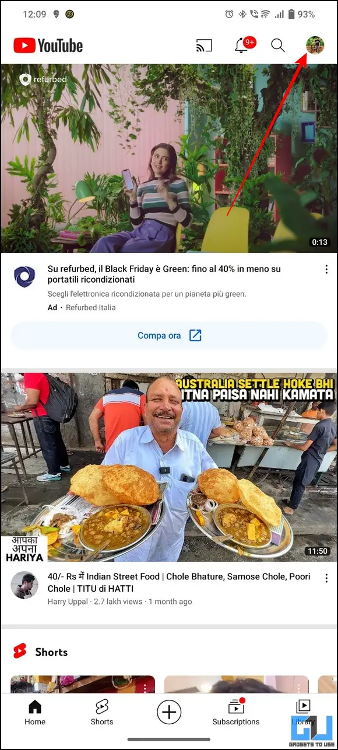Tap the Compa ora button
This screenshot has width=338, height=750.
169,336
